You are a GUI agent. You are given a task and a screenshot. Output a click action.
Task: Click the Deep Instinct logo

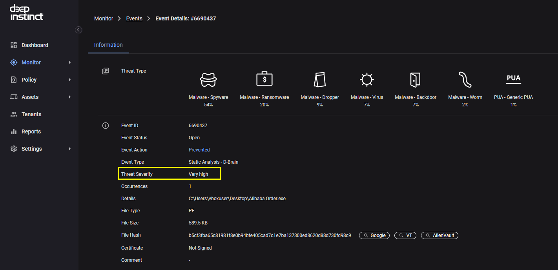(x=27, y=13)
